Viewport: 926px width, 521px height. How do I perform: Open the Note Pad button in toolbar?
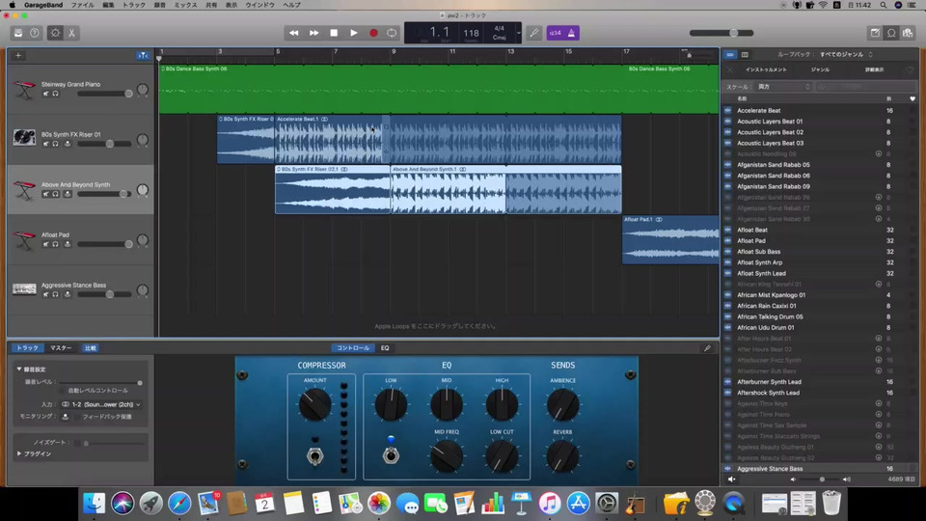[x=875, y=33]
